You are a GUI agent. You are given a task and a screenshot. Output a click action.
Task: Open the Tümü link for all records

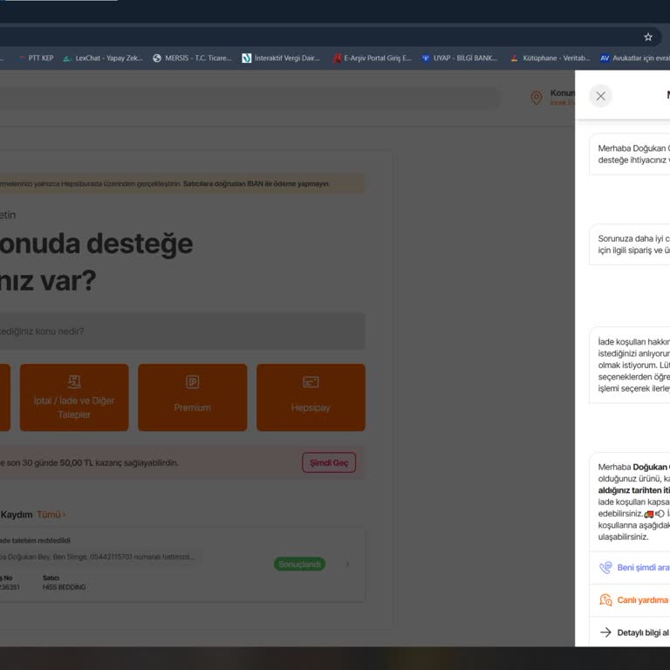point(51,515)
